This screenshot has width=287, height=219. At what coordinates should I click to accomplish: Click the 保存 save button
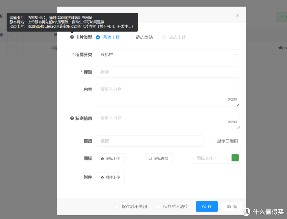click(207, 206)
